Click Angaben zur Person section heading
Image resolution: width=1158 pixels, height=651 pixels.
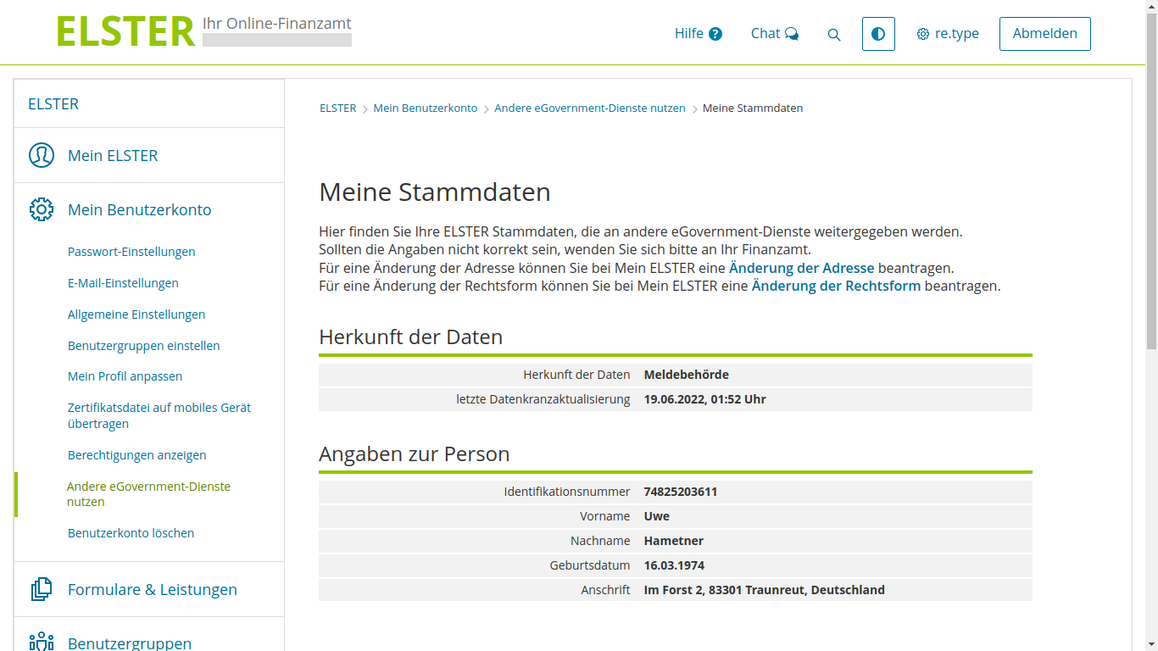[x=415, y=454]
